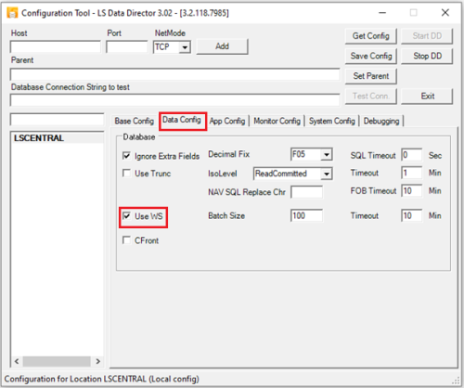This screenshot has height=388, width=464.
Task: Enable the Use Trunc checkbox
Action: coord(126,173)
